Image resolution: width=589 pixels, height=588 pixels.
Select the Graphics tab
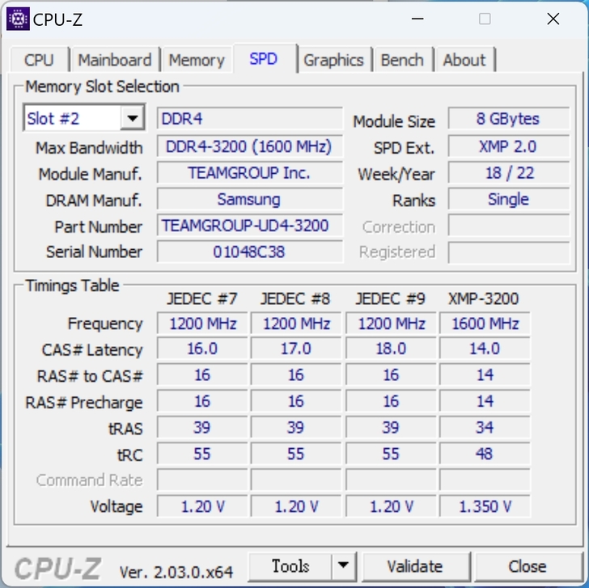333,60
